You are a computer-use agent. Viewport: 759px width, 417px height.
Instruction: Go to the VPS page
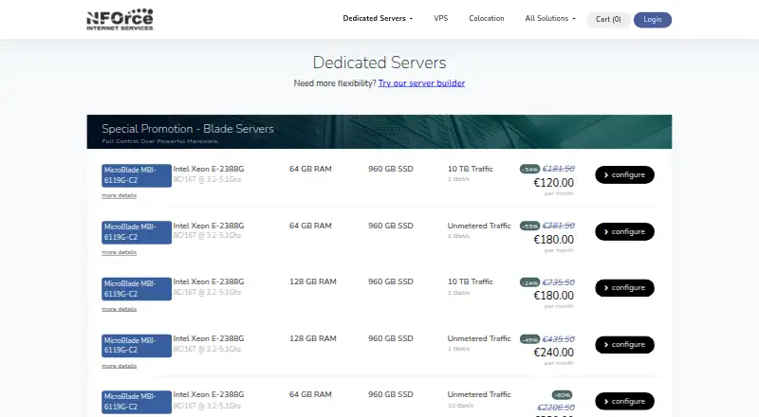click(x=440, y=18)
